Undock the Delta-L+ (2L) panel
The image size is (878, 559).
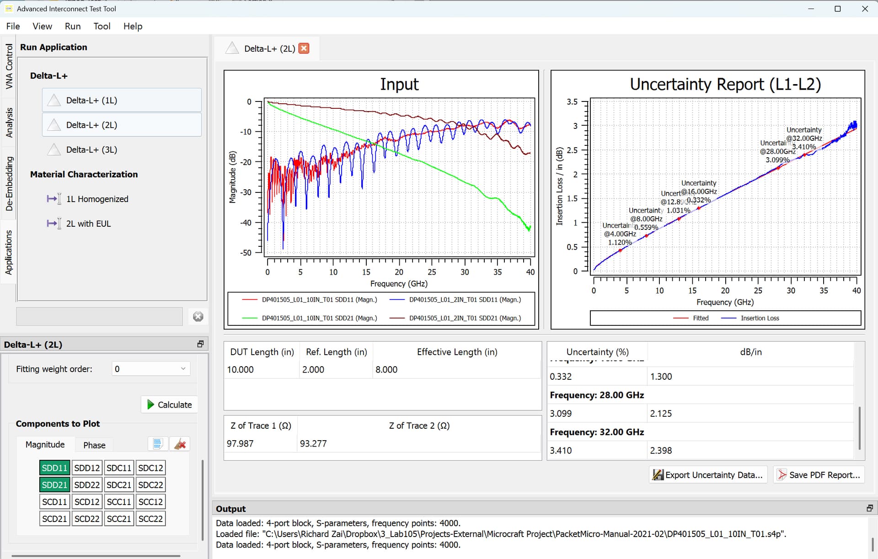200,344
